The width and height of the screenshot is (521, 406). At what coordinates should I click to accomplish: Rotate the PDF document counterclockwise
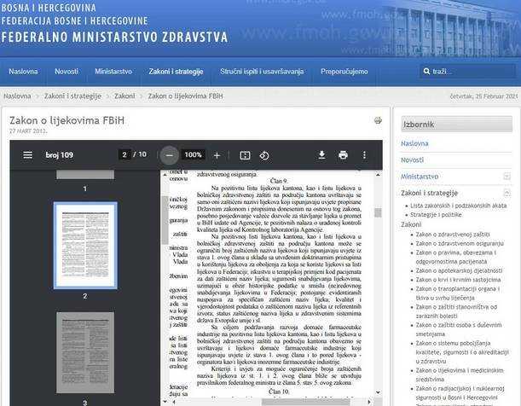(264, 155)
